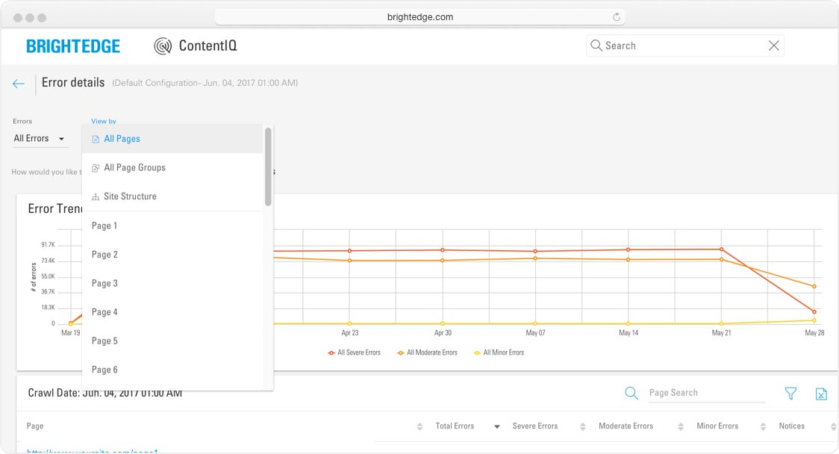
Task: Choose Site Structure in View by list
Action: coord(130,196)
